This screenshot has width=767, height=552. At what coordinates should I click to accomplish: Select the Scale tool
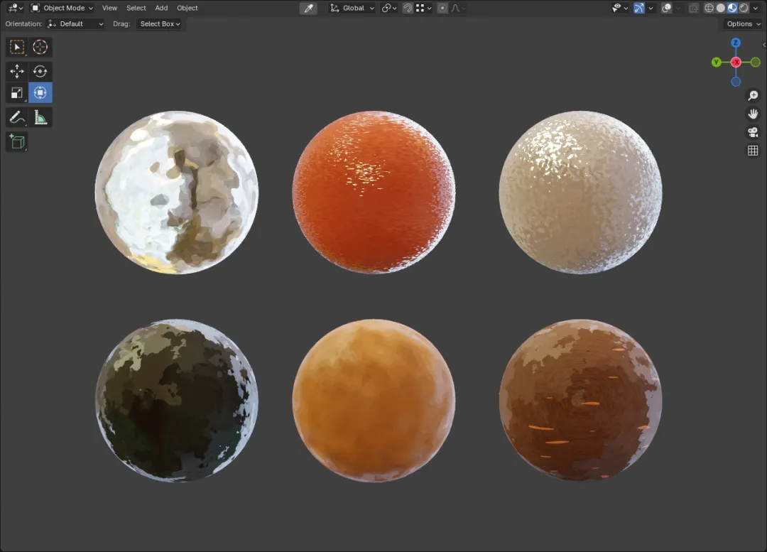(17, 93)
